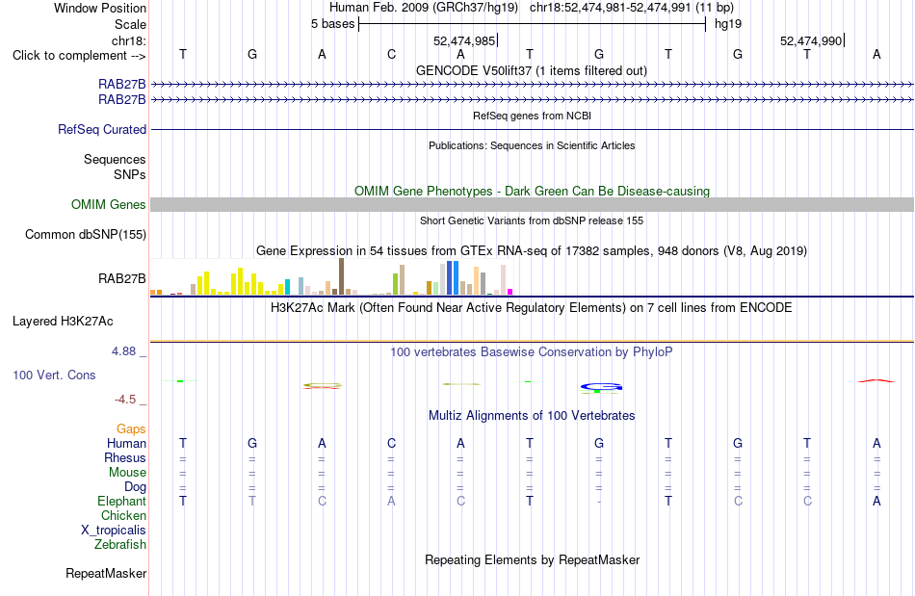Click the blue G logo in PhyloP track
Image resolution: width=915 pixels, height=596 pixels.
pyautogui.click(x=601, y=387)
